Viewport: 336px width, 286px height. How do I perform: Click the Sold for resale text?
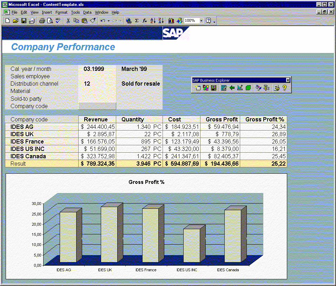(140, 84)
